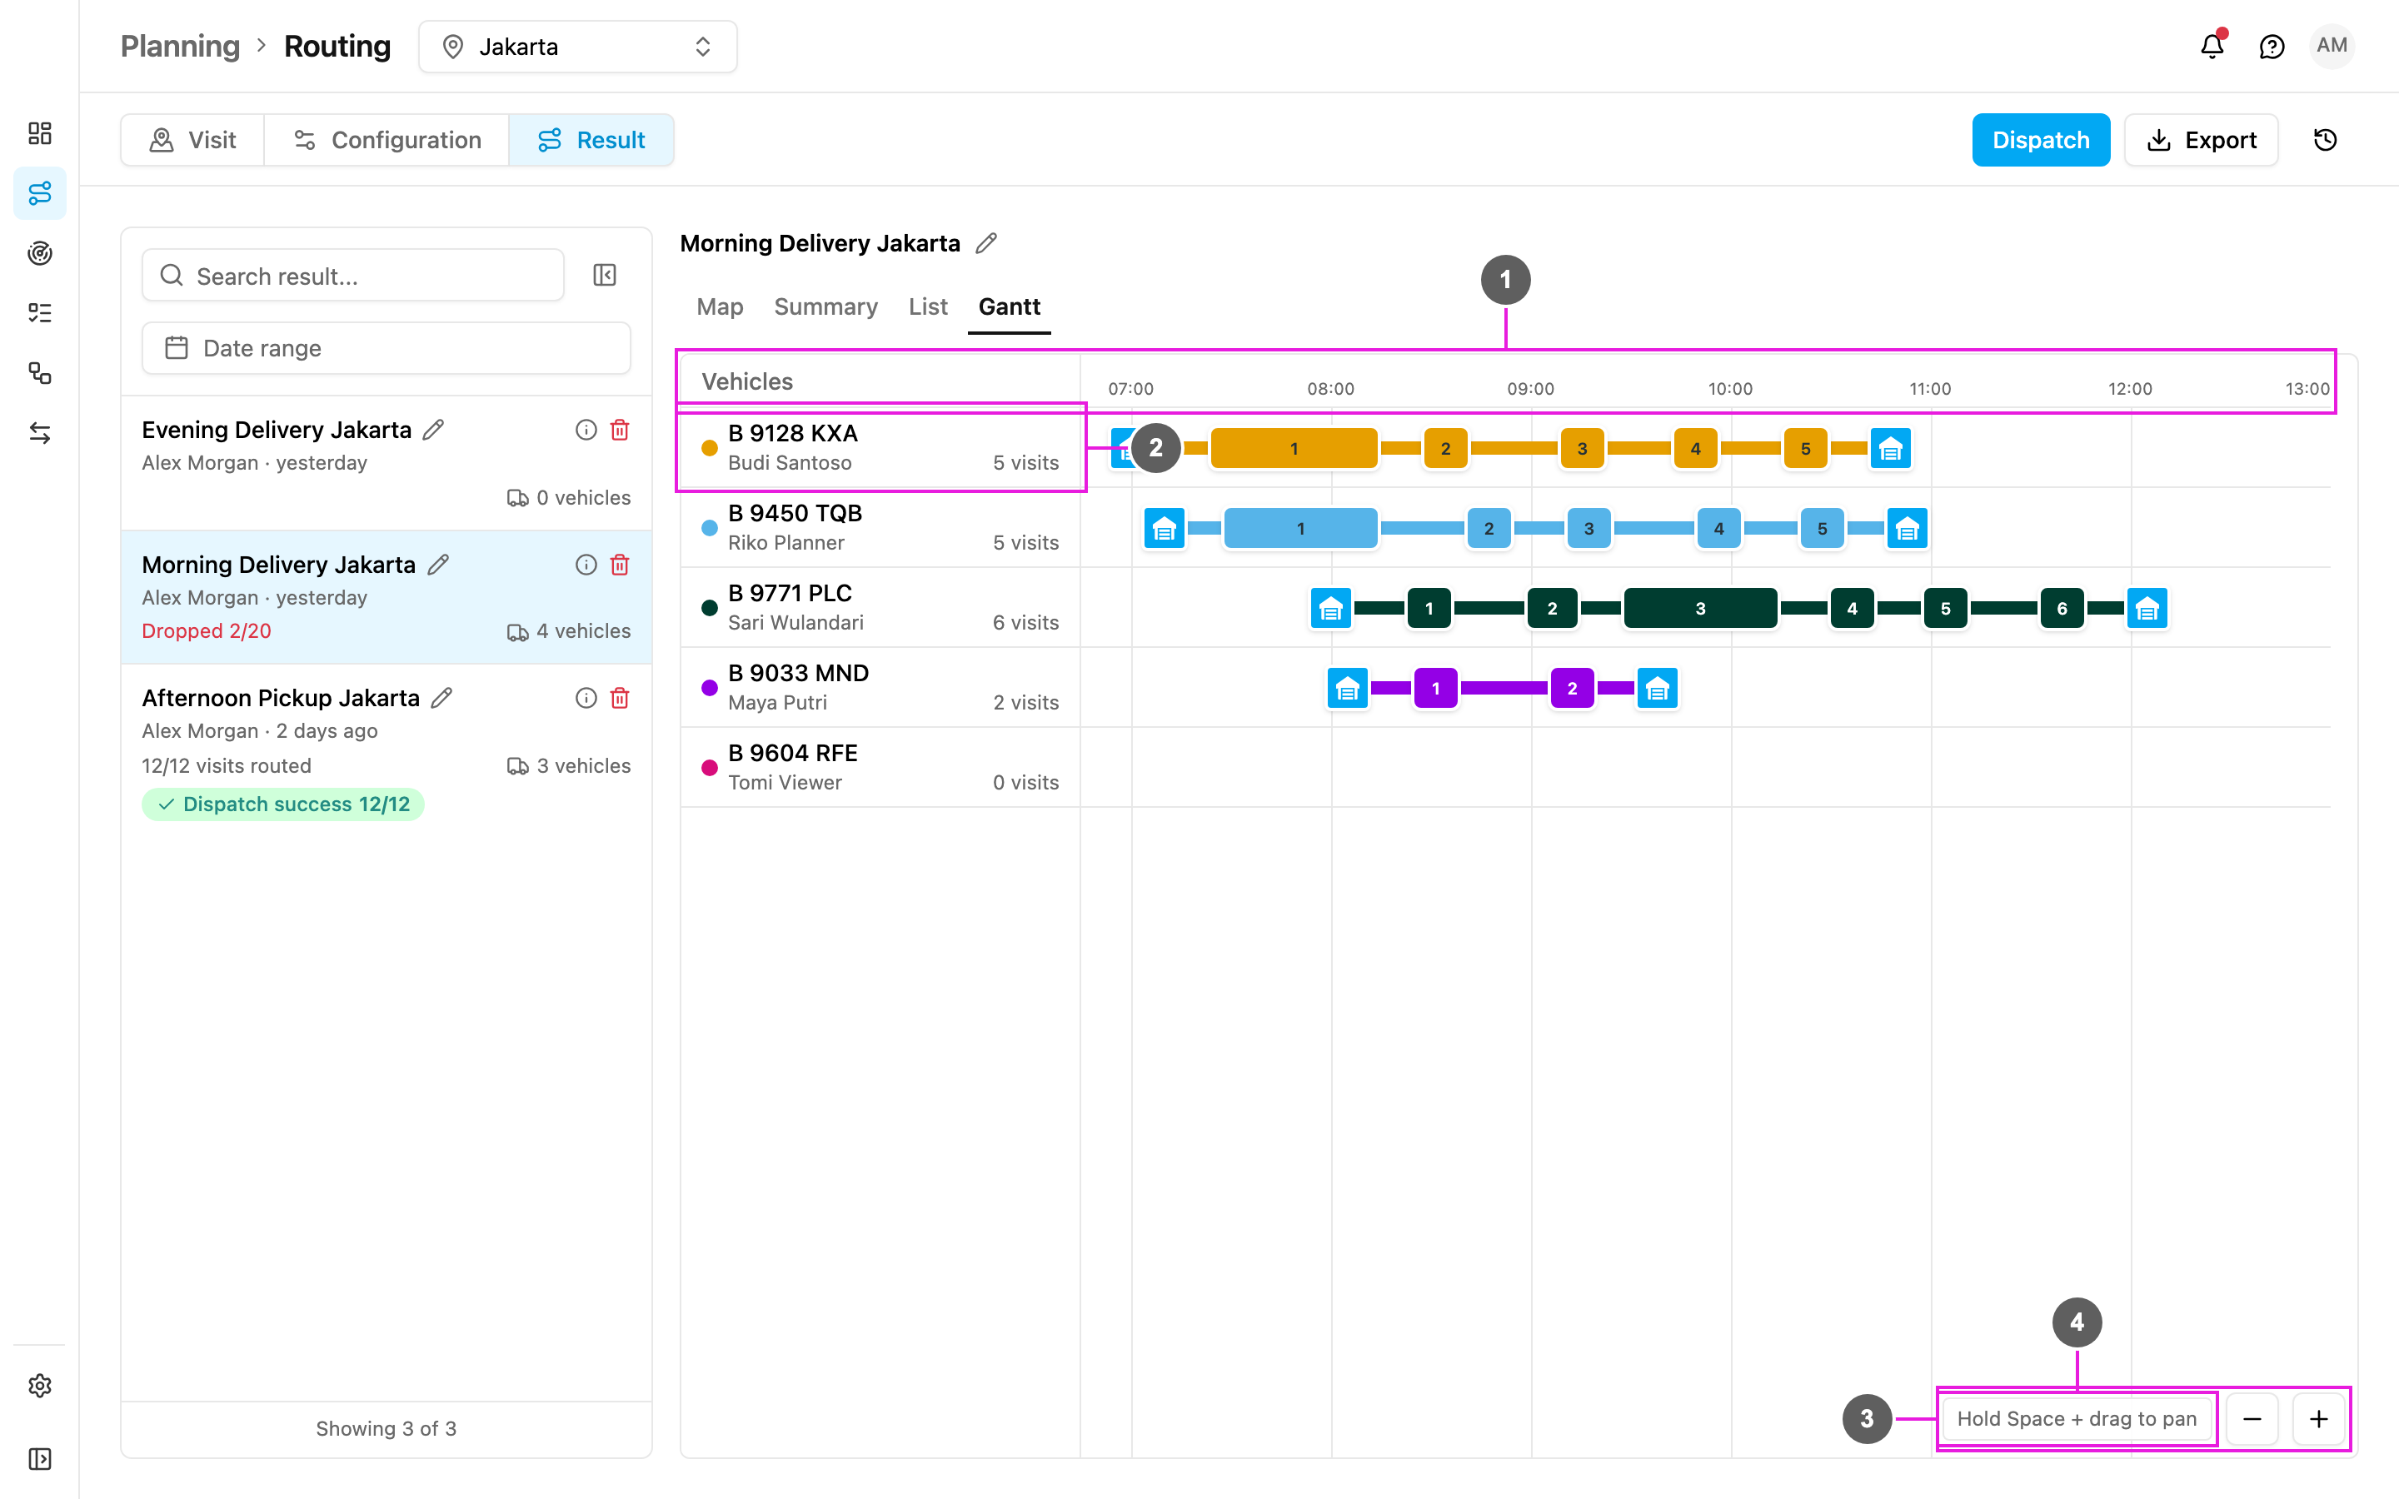2399x1499 pixels.
Task: Click orange color dot of B 9128 KXA
Action: pyautogui.click(x=709, y=447)
